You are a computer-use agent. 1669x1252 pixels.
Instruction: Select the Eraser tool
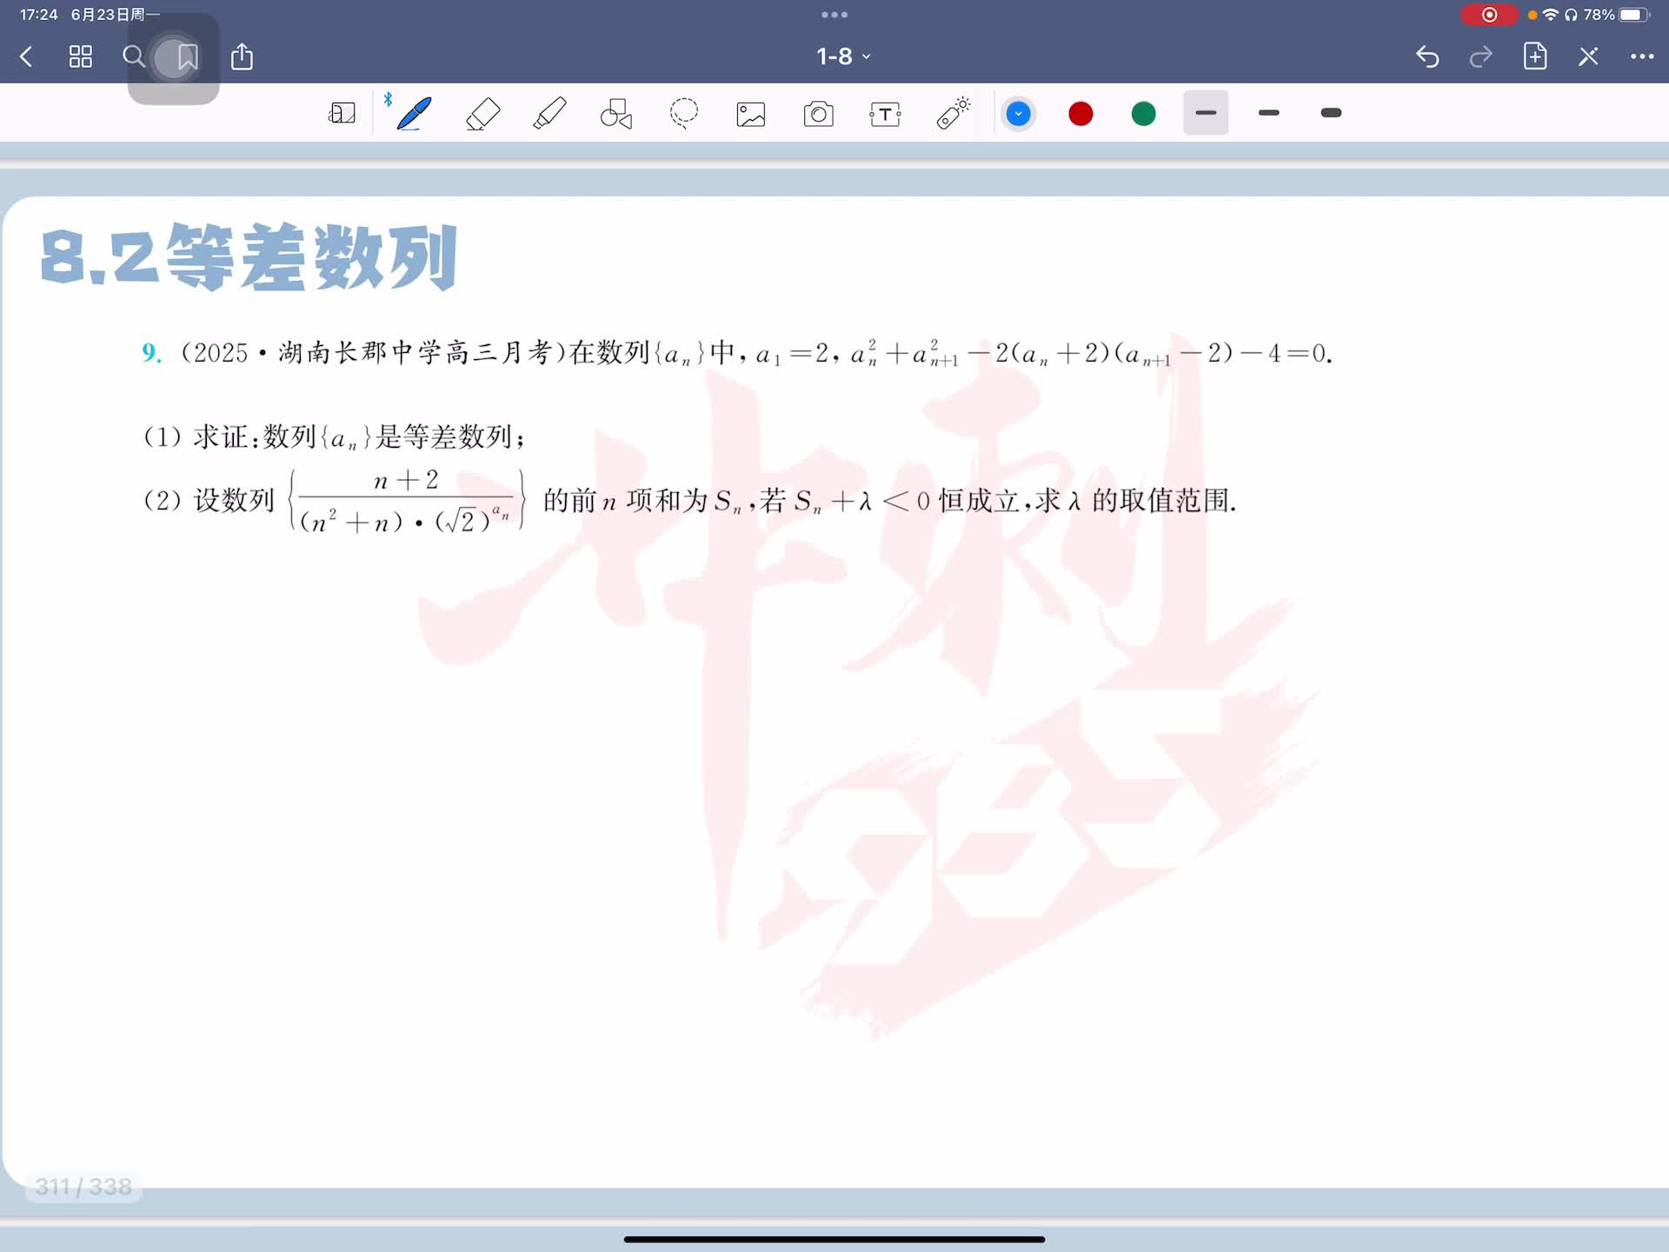pyautogui.click(x=482, y=114)
